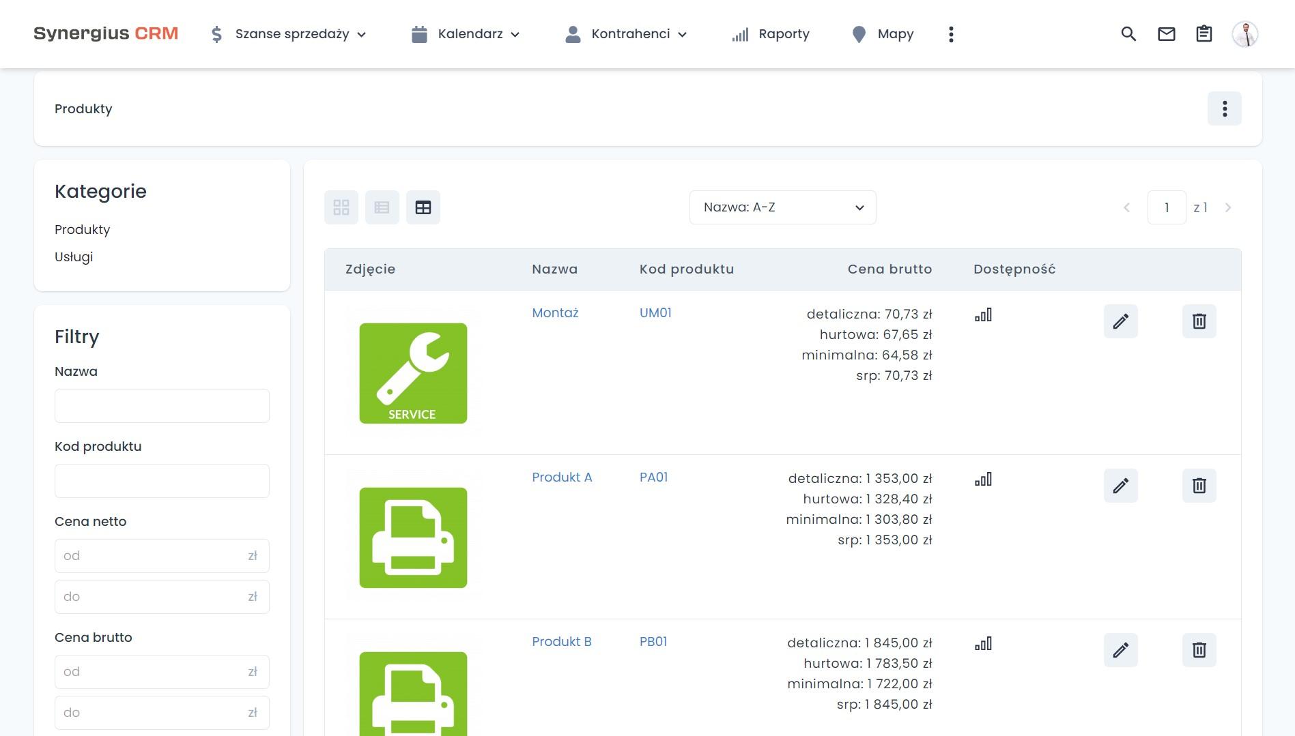
Task: Select the search icon in the top bar
Action: tap(1128, 33)
